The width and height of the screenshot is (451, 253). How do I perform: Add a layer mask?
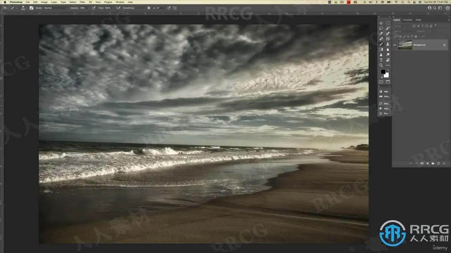tap(422, 163)
